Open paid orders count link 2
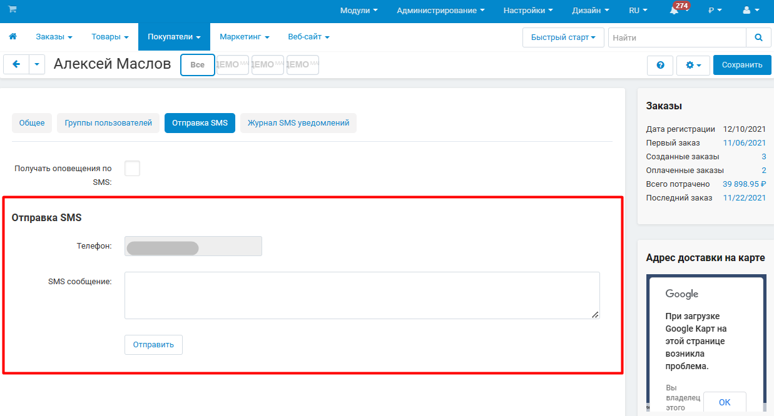 click(x=764, y=171)
